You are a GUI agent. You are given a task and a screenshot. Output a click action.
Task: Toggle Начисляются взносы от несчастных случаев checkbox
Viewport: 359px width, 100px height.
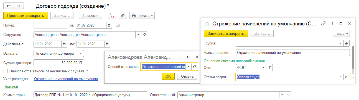click(x=6, y=71)
